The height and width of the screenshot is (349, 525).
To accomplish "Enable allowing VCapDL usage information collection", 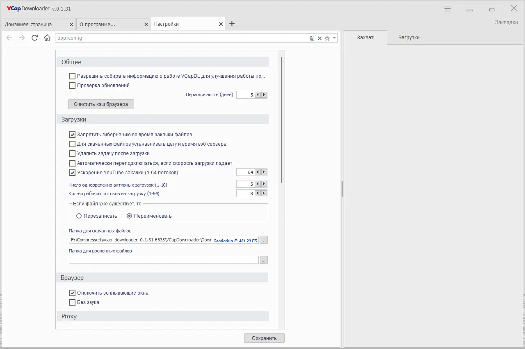I will click(x=72, y=76).
